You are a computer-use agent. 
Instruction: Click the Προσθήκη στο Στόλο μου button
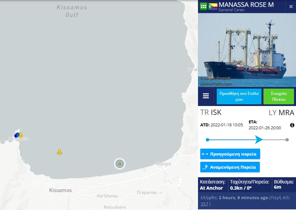tap(239, 96)
